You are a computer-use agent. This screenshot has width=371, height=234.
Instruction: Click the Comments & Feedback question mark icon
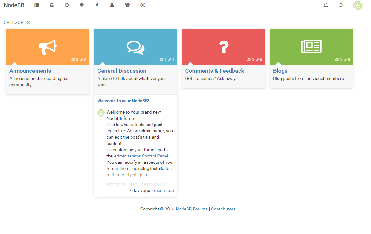(x=224, y=47)
